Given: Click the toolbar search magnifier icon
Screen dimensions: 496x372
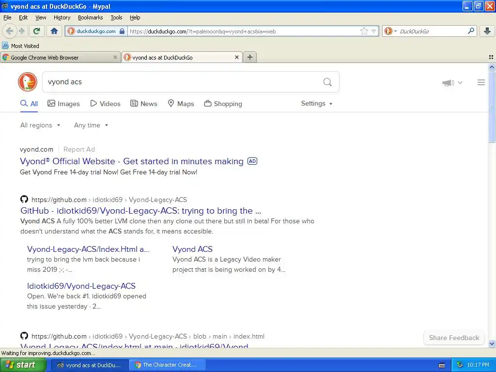Looking at the screenshot, I should pos(471,31).
